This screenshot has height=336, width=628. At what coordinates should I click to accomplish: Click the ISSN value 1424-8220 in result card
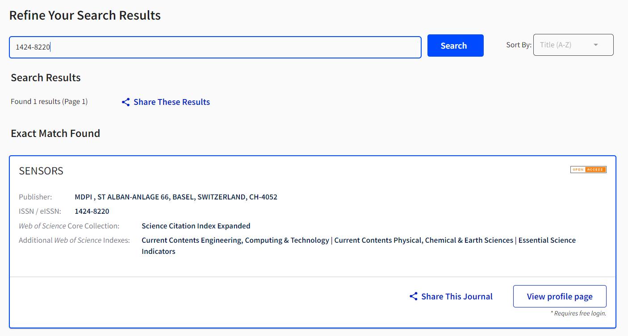[x=92, y=211]
